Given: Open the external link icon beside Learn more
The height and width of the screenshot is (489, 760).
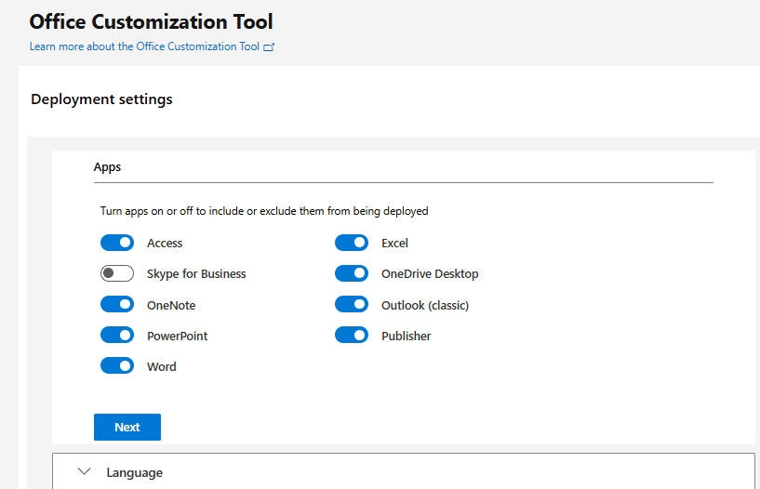Looking at the screenshot, I should click(269, 46).
